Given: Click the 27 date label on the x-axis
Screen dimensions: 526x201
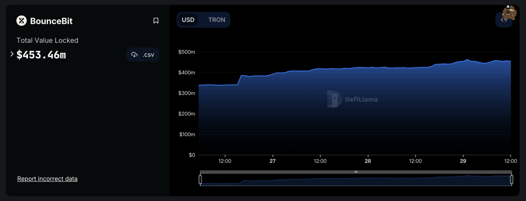Looking at the screenshot, I should [273, 161].
